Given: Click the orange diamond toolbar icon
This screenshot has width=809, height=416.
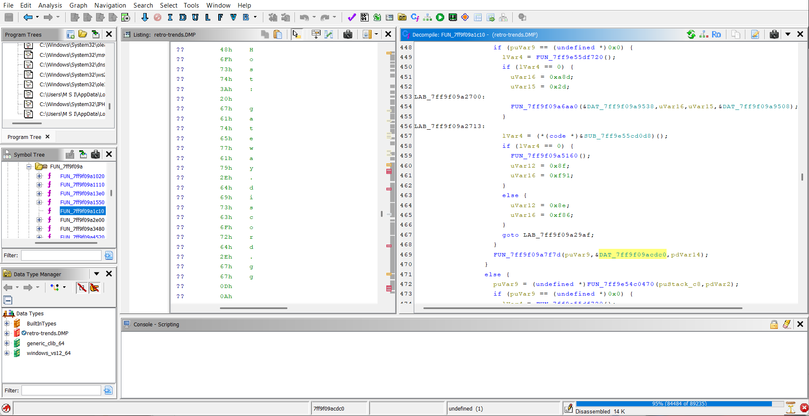Looking at the screenshot, I should 465,17.
